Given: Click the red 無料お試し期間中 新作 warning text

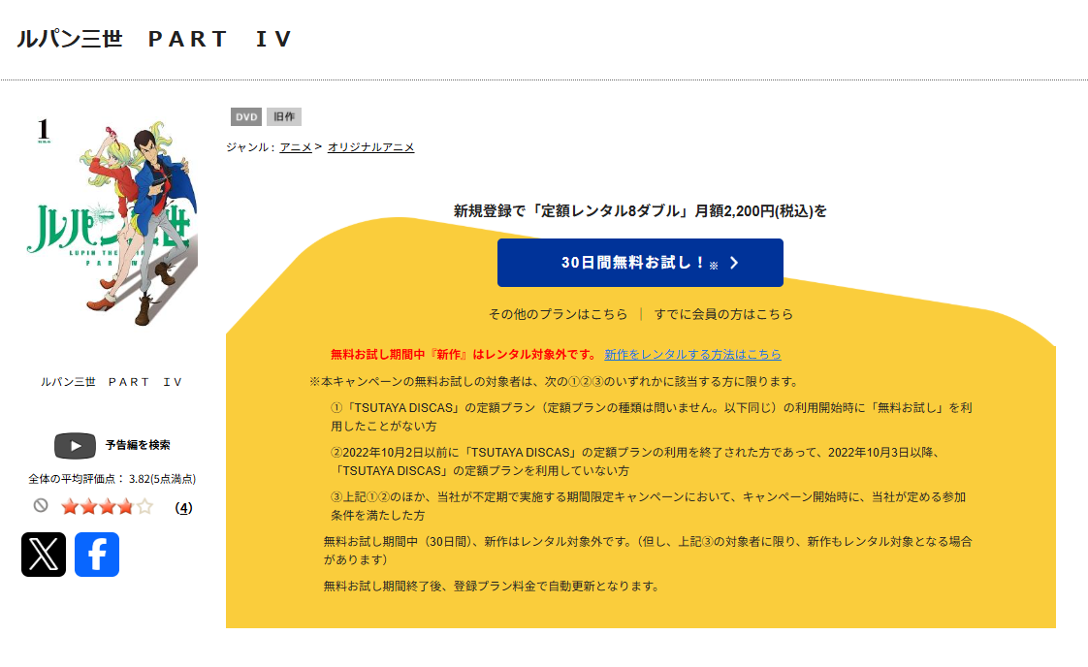Looking at the screenshot, I should (463, 355).
